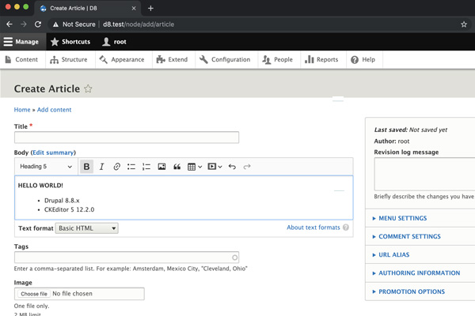Insert an image via editor toolbar

161,167
